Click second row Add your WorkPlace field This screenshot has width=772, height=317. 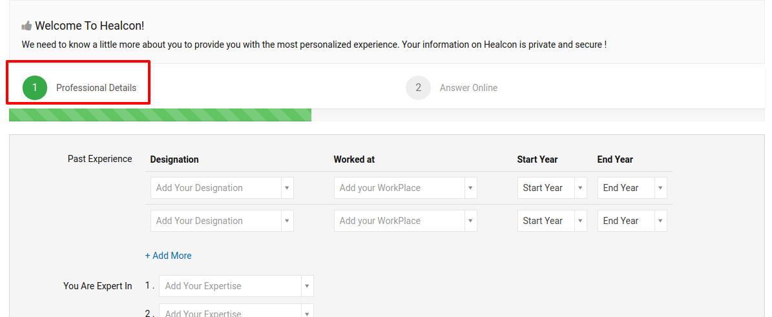[x=405, y=221]
